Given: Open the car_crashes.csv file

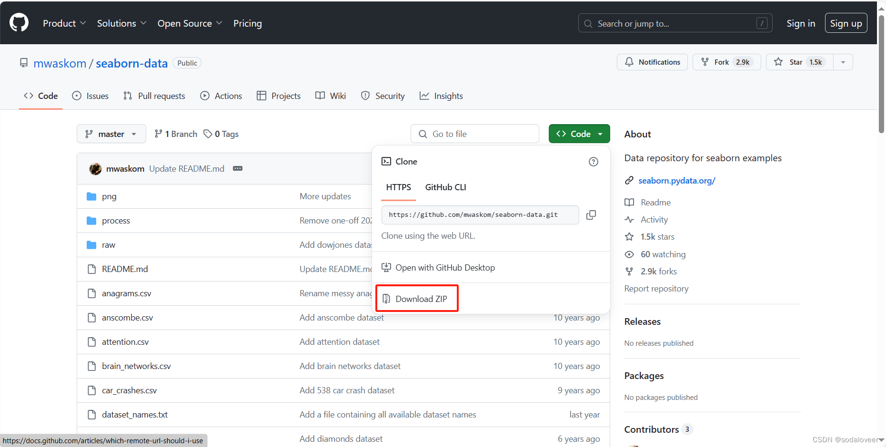Looking at the screenshot, I should tap(130, 390).
